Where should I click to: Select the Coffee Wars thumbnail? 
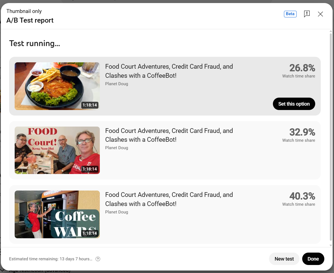pos(57,214)
